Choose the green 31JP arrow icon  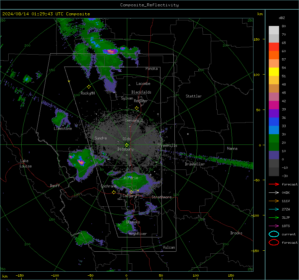pos(274,217)
